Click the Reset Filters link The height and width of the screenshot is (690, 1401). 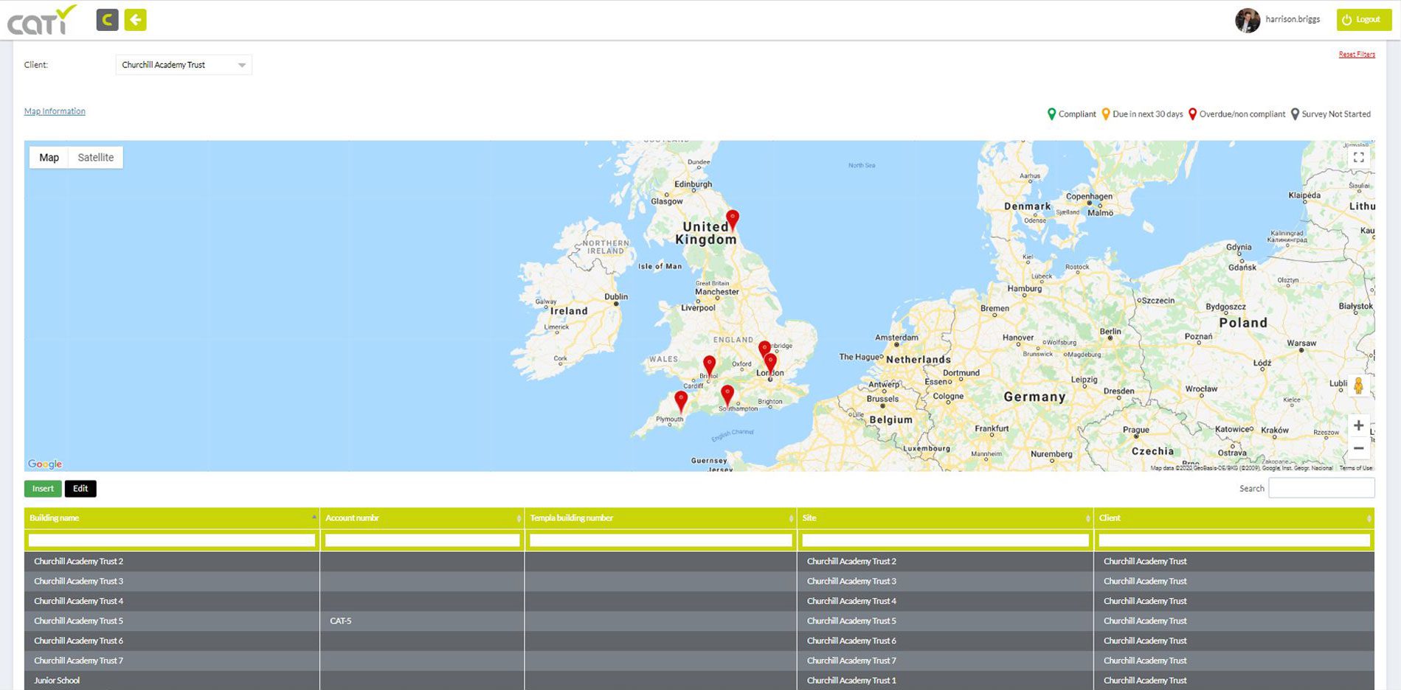click(1357, 55)
